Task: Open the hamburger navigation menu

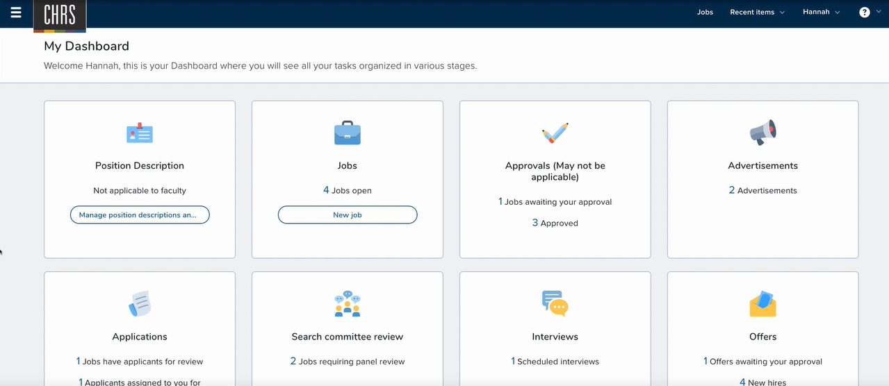Action: (16, 12)
